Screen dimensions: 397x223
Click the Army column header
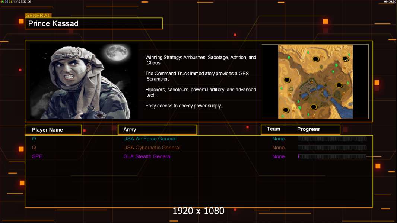pos(157,130)
